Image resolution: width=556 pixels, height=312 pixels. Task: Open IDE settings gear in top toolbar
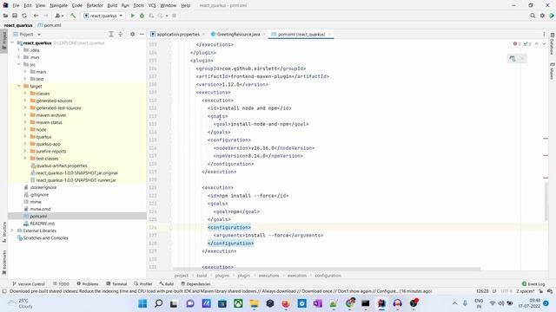(542, 16)
